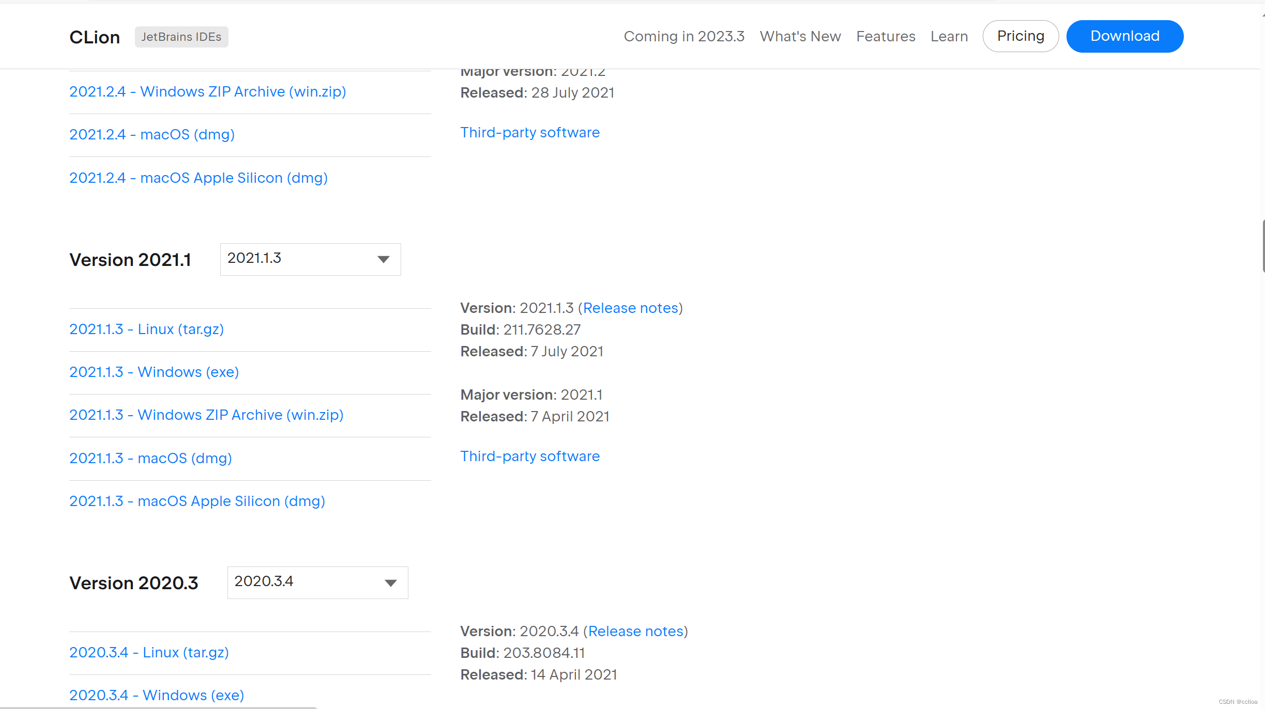Click the Pricing button
1265x709 pixels.
click(x=1020, y=36)
